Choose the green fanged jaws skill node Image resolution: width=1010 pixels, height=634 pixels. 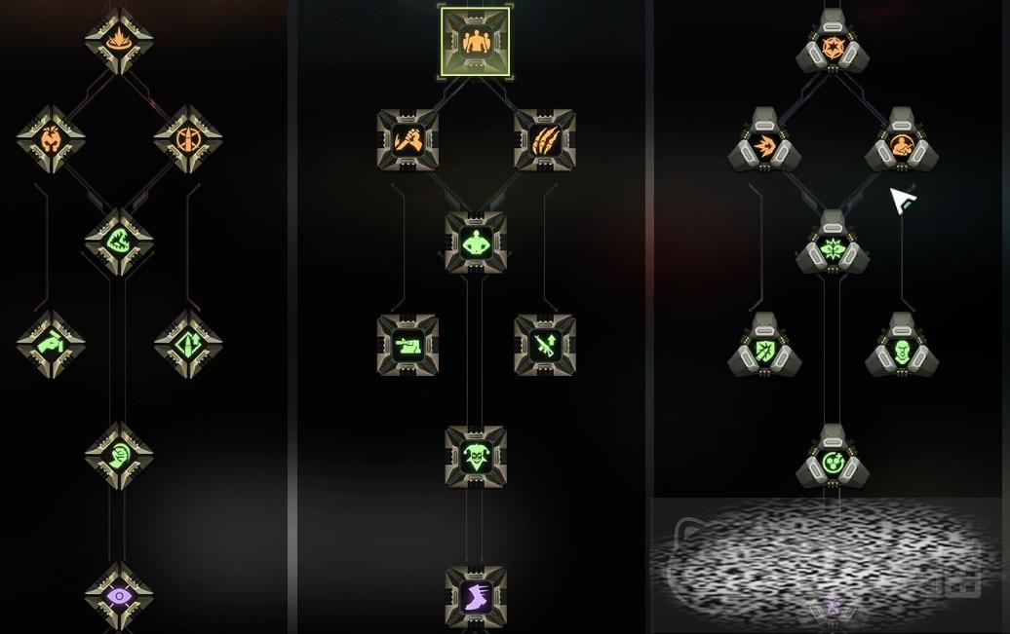[119, 242]
